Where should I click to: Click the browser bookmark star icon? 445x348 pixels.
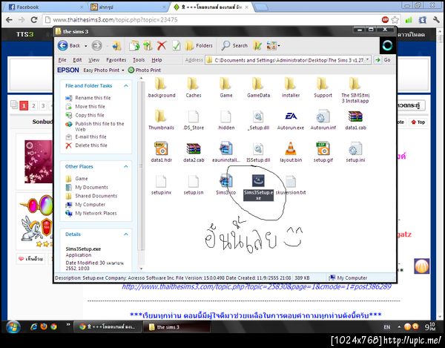[x=395, y=20]
